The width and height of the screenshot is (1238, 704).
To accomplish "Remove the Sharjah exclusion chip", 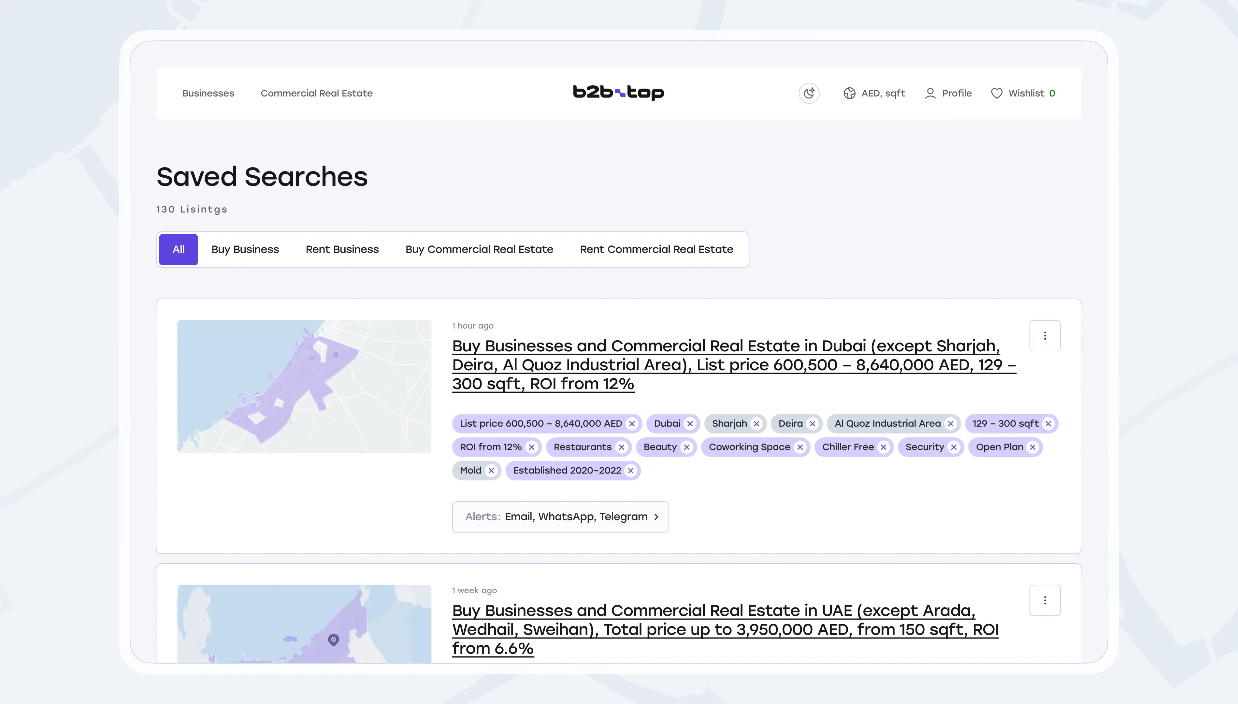I will click(x=756, y=424).
